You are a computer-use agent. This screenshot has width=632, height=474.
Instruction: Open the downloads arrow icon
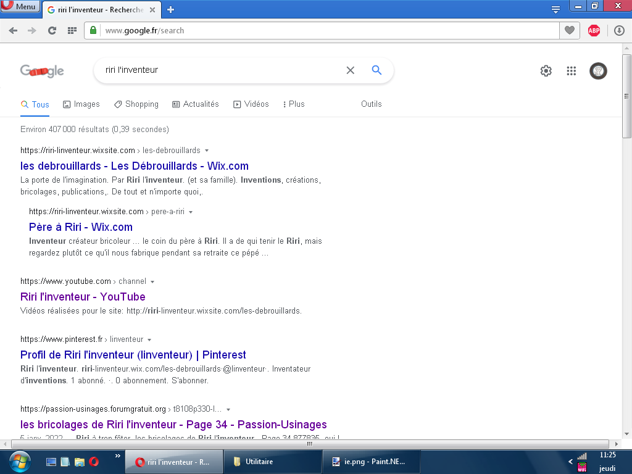[x=619, y=31]
